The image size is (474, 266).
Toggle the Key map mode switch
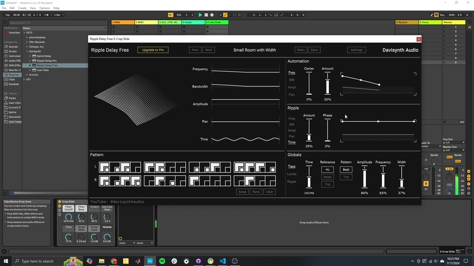(442, 15)
